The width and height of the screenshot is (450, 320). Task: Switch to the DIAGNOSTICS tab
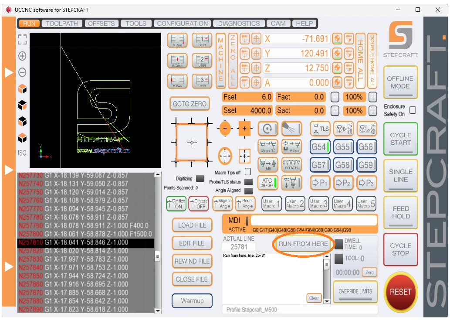pos(239,24)
